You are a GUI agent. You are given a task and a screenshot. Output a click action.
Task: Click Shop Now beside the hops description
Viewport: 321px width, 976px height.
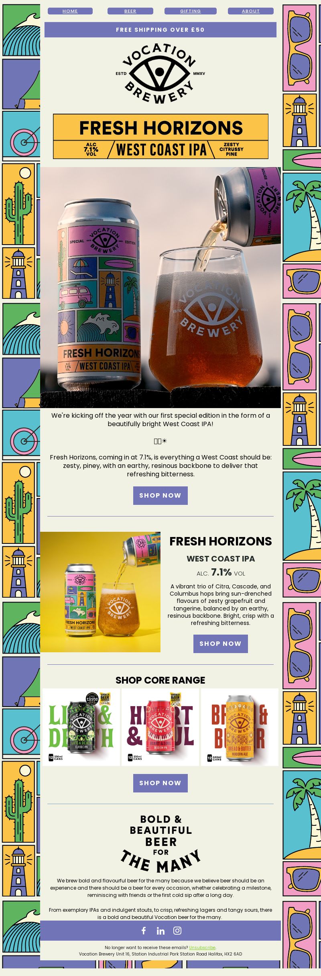[x=221, y=644]
